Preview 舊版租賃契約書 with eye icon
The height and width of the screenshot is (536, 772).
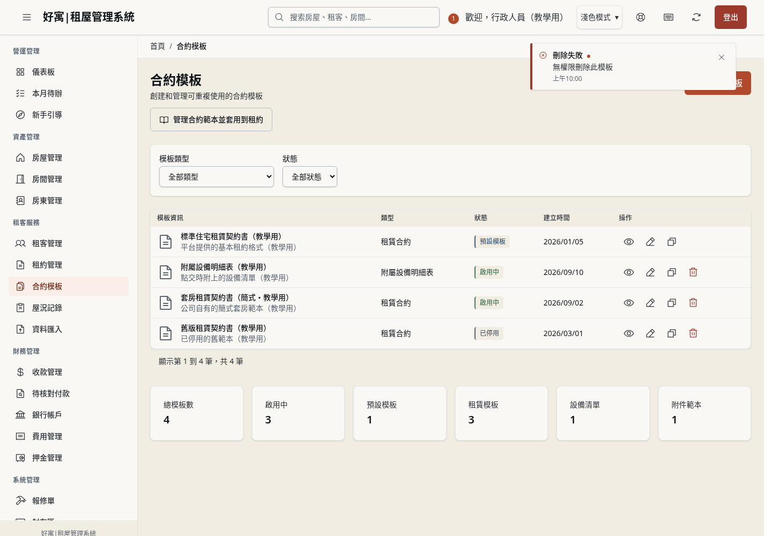click(x=629, y=333)
